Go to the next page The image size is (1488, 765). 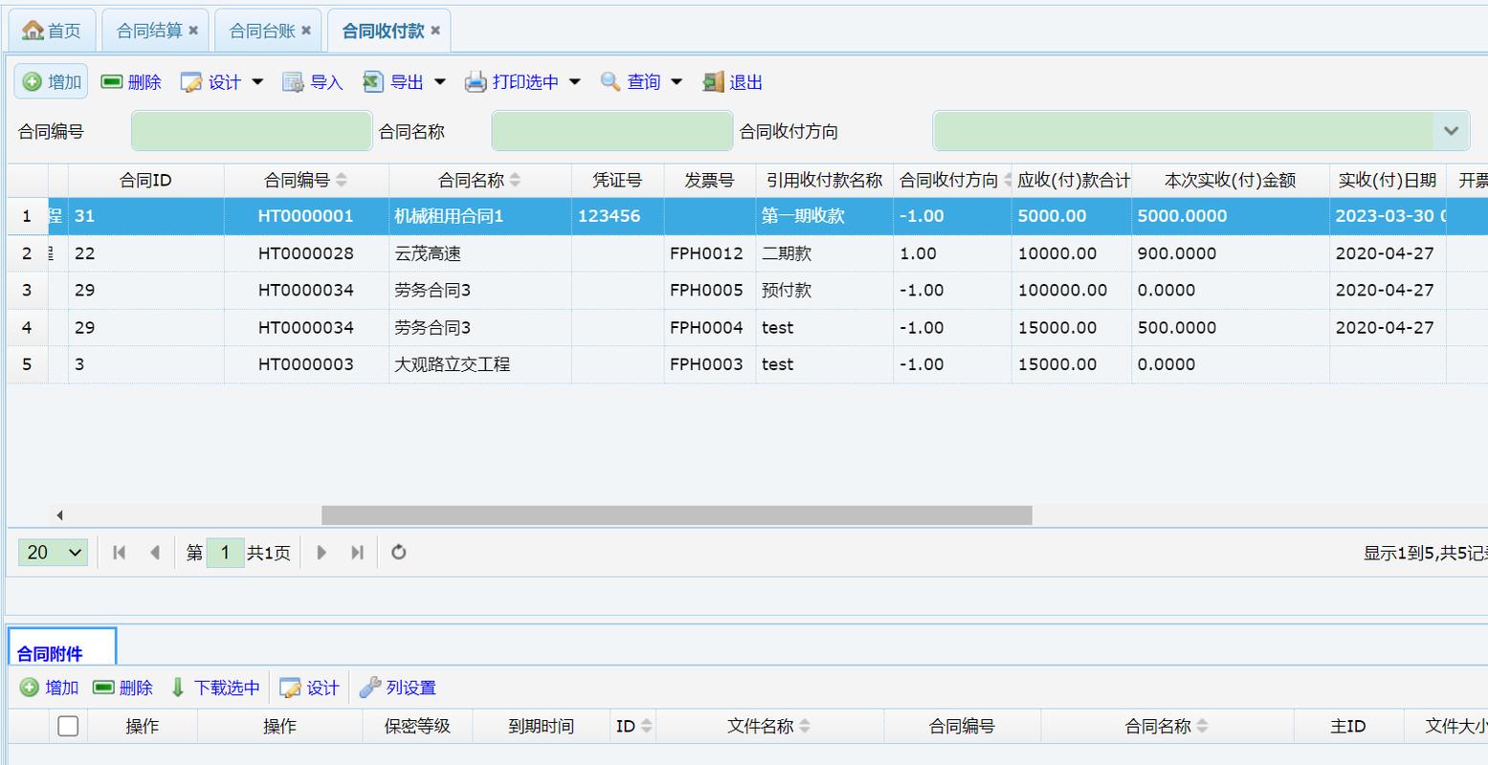click(x=322, y=552)
